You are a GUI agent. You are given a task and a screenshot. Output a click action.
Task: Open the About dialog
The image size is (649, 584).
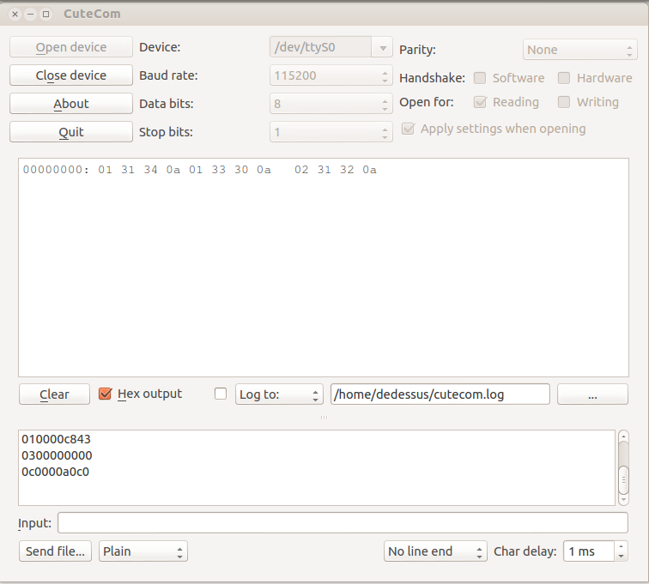pyautogui.click(x=70, y=104)
